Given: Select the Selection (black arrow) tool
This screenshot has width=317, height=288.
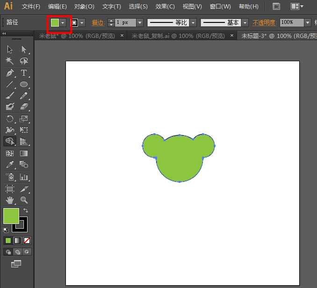Looking at the screenshot, I should point(9,49).
